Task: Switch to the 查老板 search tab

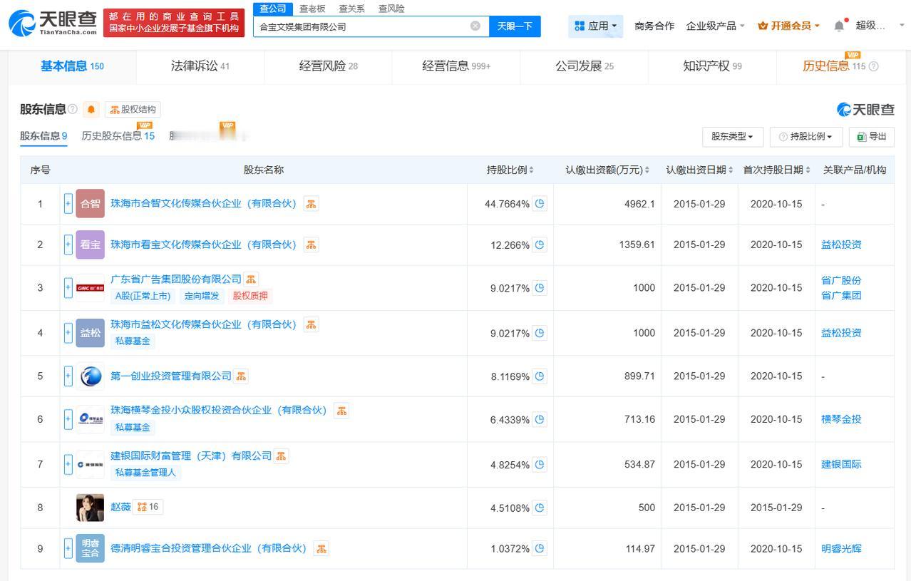Action: 312,9
